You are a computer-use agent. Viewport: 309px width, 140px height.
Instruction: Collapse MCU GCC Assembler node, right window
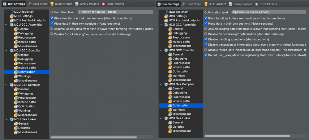pos(161,25)
